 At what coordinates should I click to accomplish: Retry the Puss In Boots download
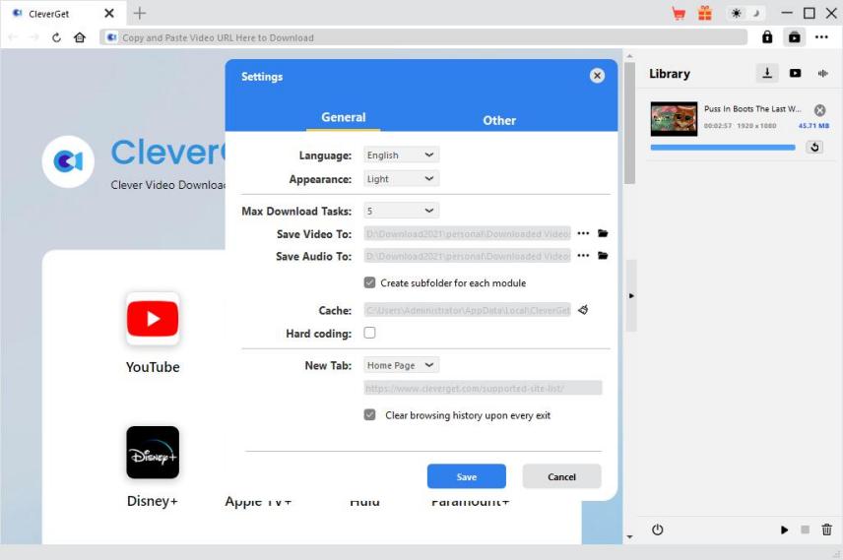(x=814, y=148)
